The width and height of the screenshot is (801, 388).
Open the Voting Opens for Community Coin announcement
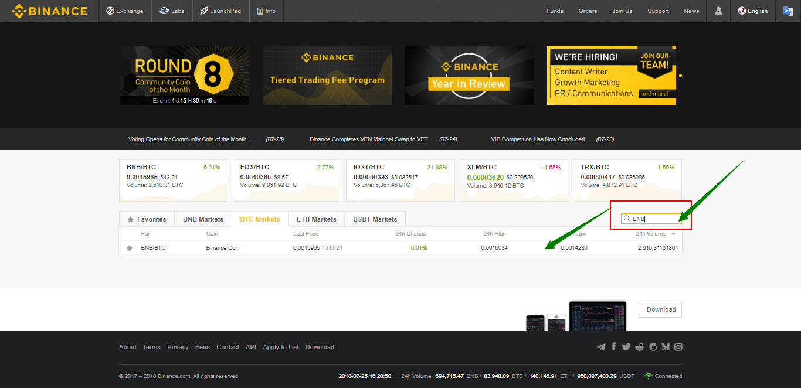(191, 139)
